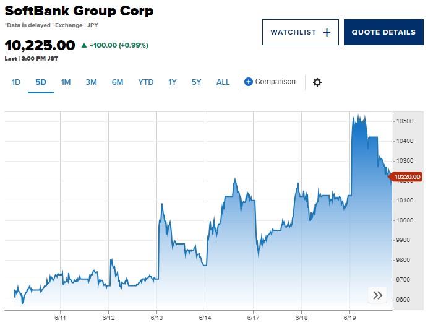Viewport: 428px width, 330px height.
Task: Click the blue plus Comparison icon
Action: point(248,82)
